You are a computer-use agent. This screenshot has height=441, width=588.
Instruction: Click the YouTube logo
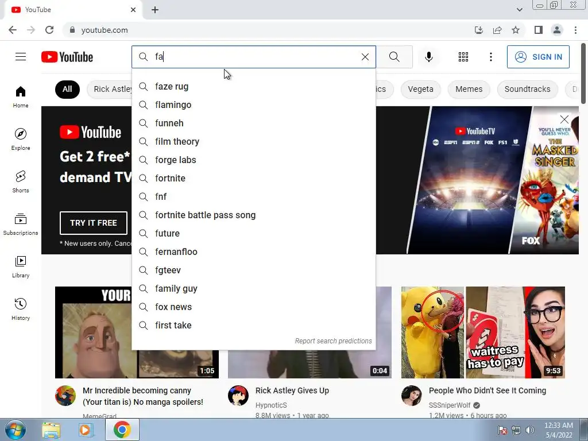(x=67, y=57)
